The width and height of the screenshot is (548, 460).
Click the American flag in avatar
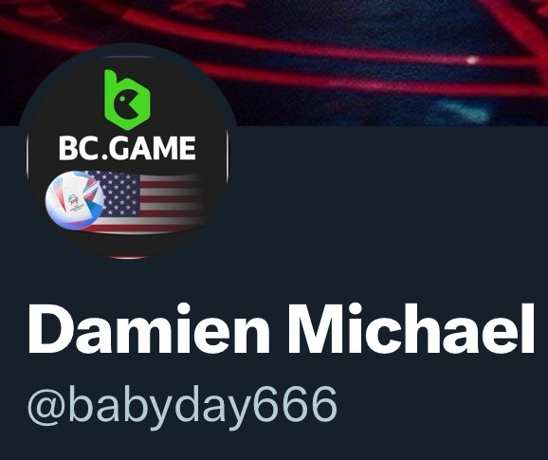[x=143, y=203]
